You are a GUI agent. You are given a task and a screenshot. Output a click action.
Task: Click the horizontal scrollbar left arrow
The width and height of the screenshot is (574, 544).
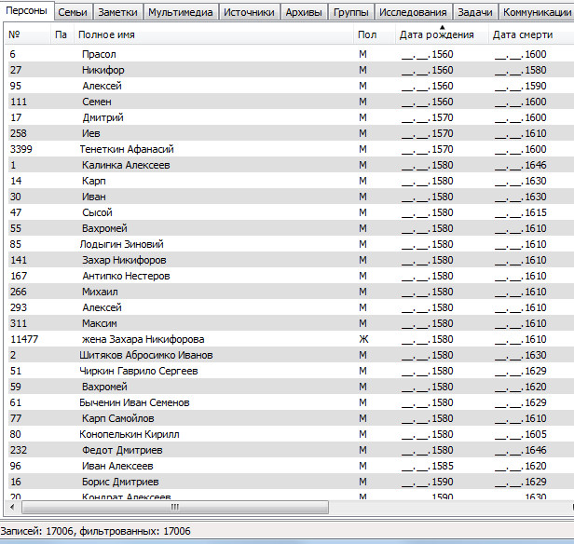[x=12, y=507]
